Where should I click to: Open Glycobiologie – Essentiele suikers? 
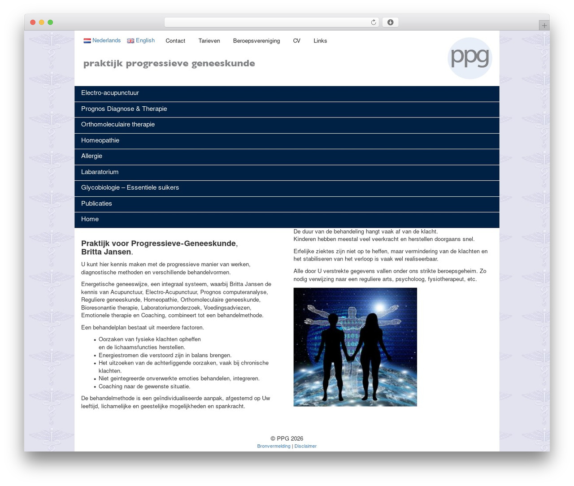[287, 188]
